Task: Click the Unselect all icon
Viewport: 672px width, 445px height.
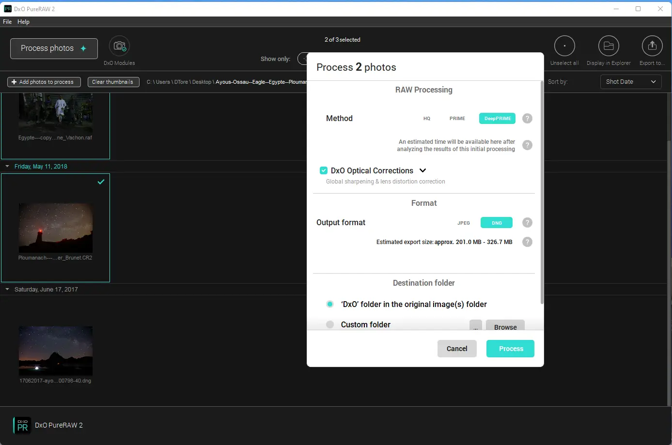Action: [x=564, y=46]
